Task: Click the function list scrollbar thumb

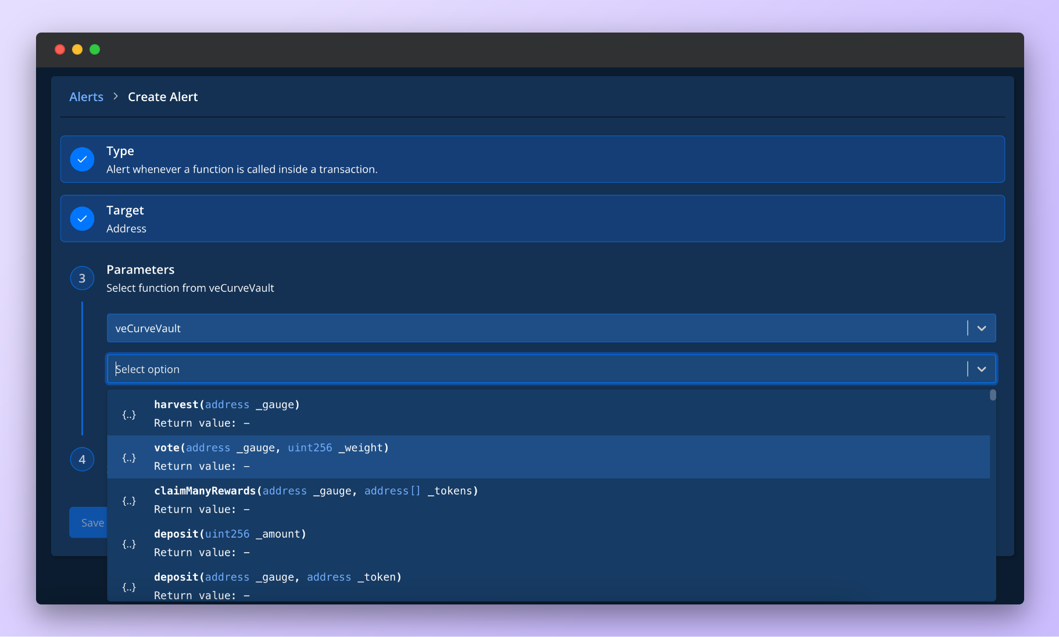Action: pos(993,395)
